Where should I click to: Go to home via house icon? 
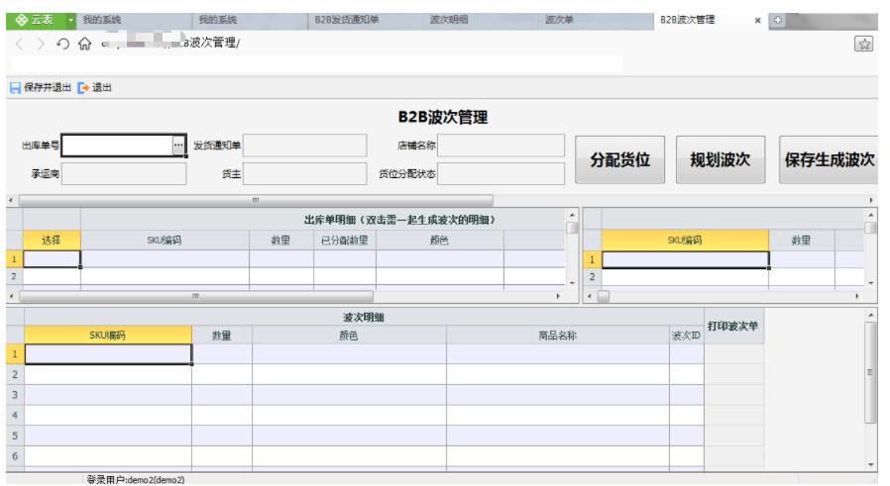pos(84,44)
